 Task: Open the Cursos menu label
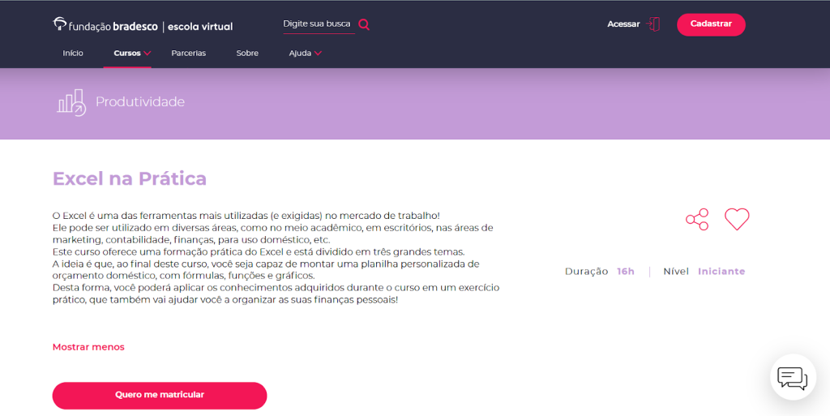pyautogui.click(x=127, y=53)
